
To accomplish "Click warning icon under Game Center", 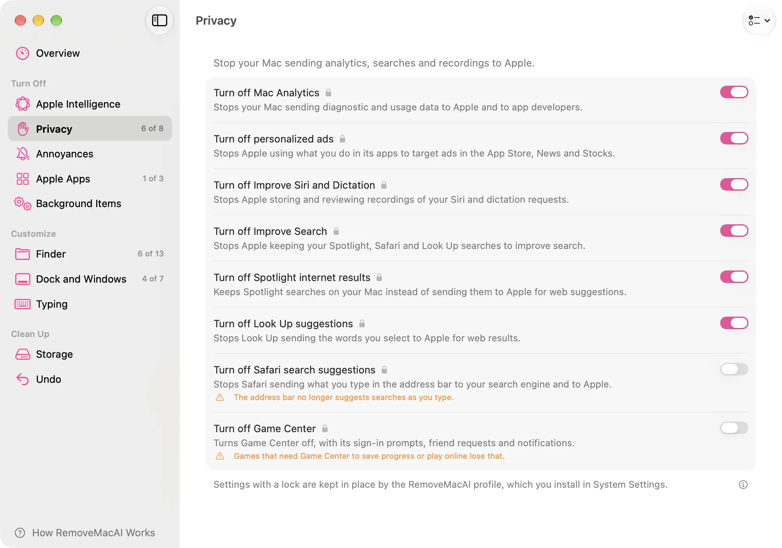I will [x=220, y=456].
